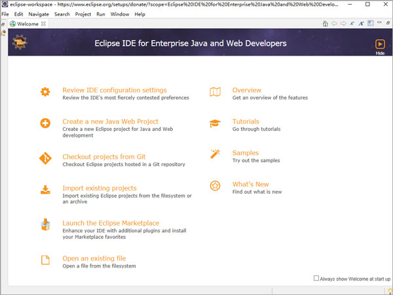Viewport: 393px width, 295px height.
Task: Click Open an existing file link
Action: coord(94,258)
